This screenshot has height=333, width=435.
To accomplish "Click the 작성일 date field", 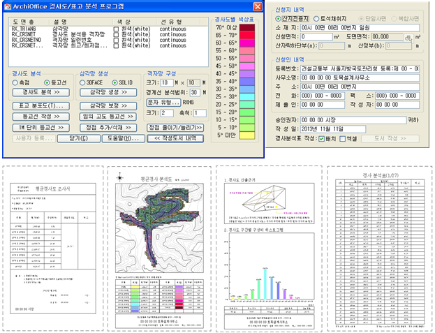I will click(x=333, y=129).
